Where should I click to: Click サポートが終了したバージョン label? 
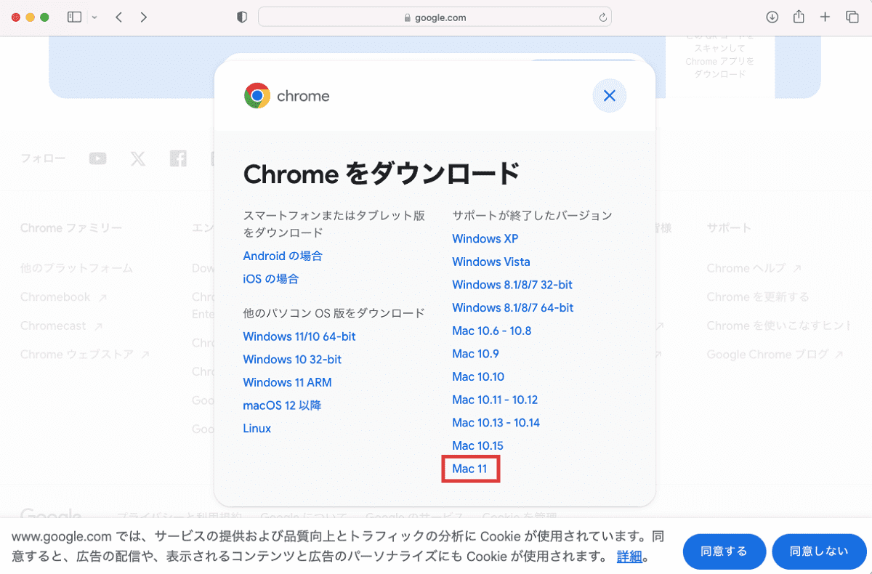(532, 216)
